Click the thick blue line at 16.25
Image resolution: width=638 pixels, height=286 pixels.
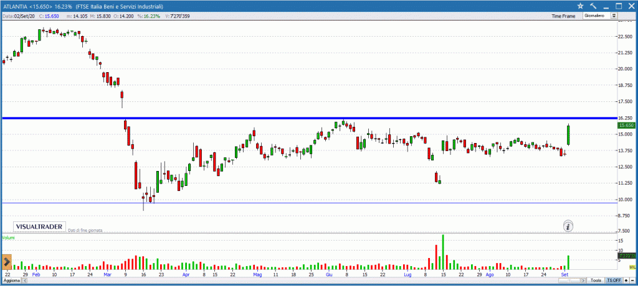(309, 118)
